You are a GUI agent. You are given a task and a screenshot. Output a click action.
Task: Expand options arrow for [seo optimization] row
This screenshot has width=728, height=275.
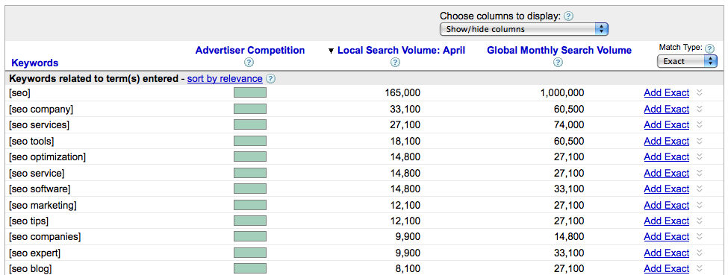700,157
